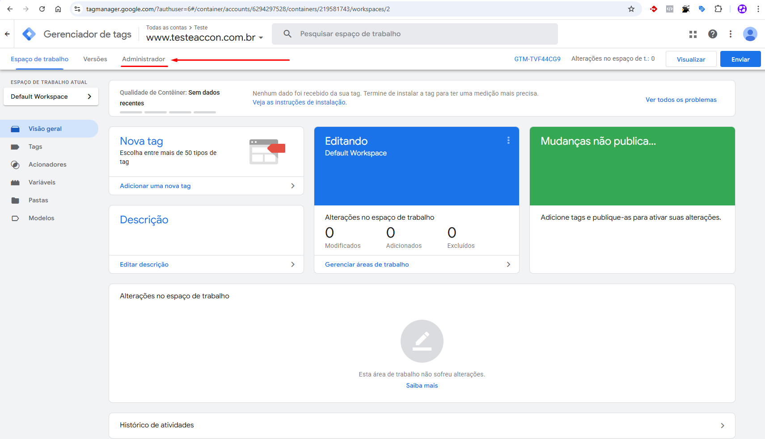The image size is (765, 439).
Task: Open the Google account avatar
Action: (750, 34)
